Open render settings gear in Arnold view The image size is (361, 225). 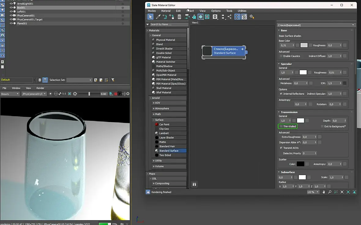pos(128,94)
